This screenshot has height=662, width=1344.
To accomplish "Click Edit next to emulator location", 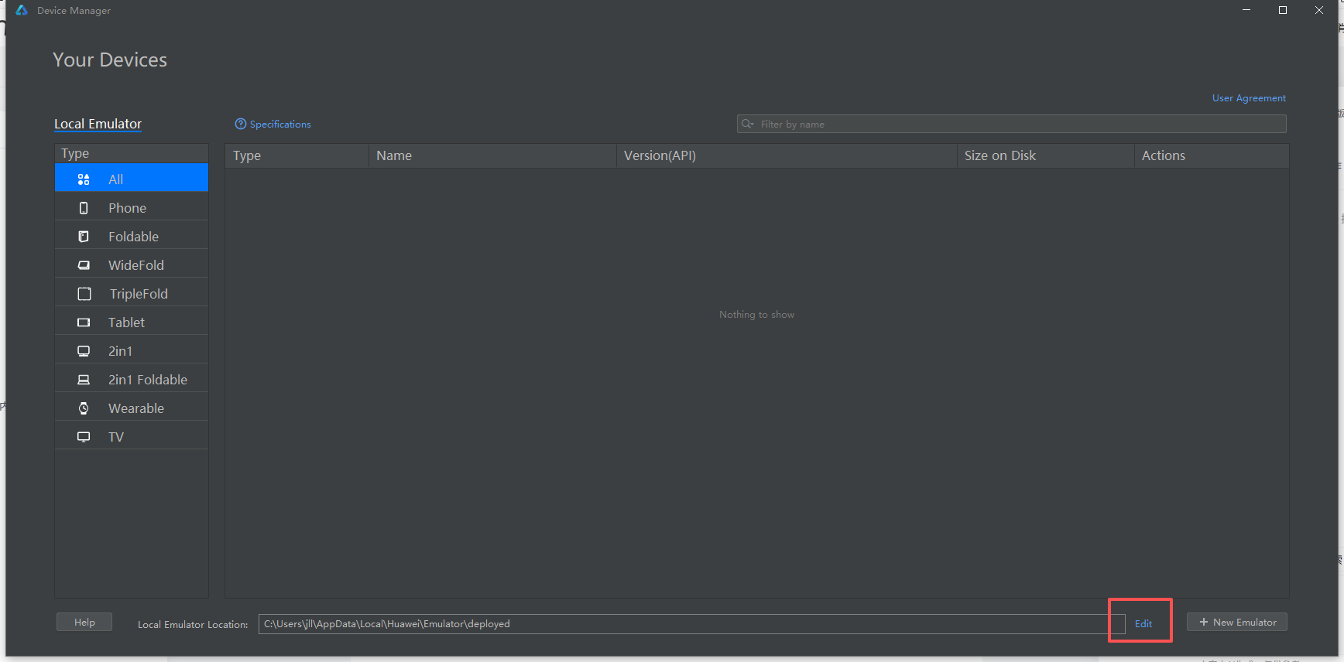I will coord(1143,623).
